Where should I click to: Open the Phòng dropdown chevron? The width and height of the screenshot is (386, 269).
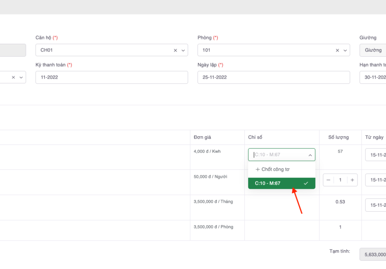click(345, 51)
